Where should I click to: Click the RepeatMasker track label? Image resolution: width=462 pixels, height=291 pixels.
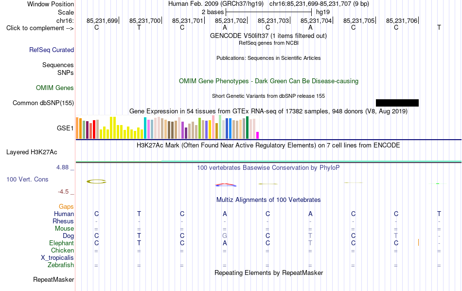pyautogui.click(x=53, y=279)
